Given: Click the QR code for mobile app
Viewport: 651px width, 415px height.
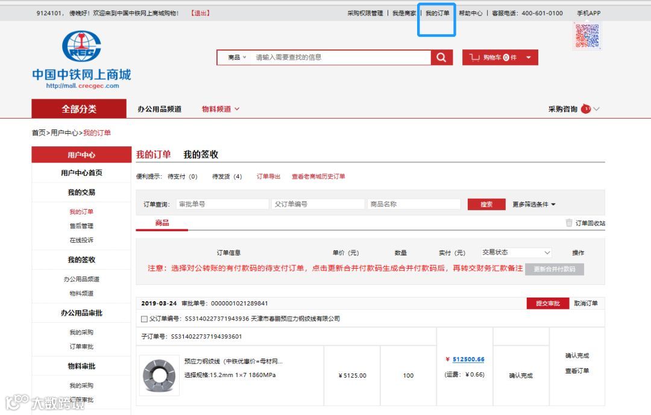Looking at the screenshot, I should click(x=587, y=36).
